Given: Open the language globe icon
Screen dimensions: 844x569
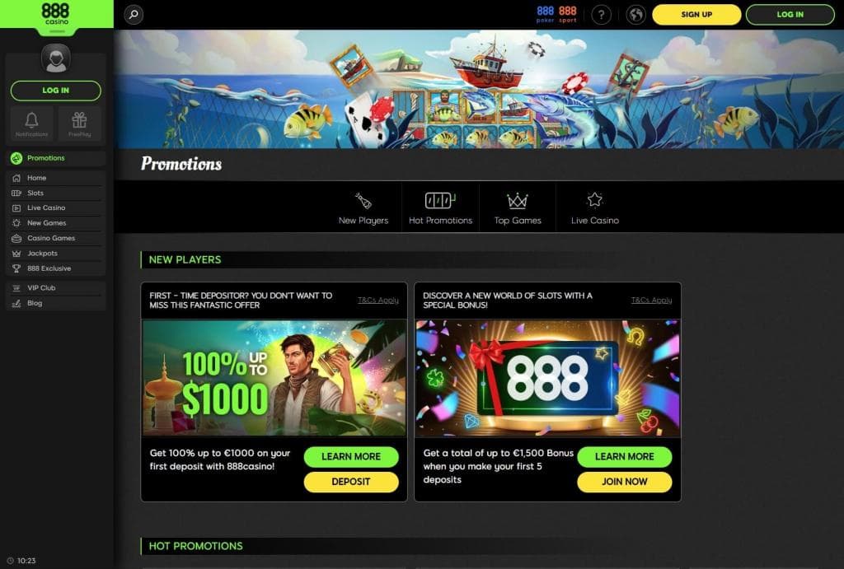Looking at the screenshot, I should click(635, 15).
